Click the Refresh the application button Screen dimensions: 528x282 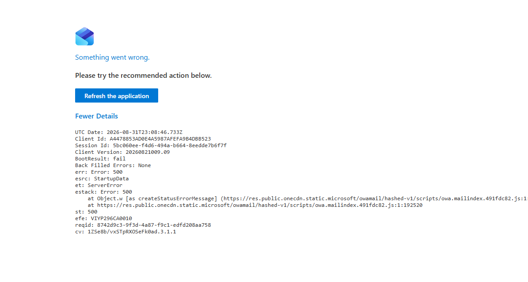click(117, 95)
